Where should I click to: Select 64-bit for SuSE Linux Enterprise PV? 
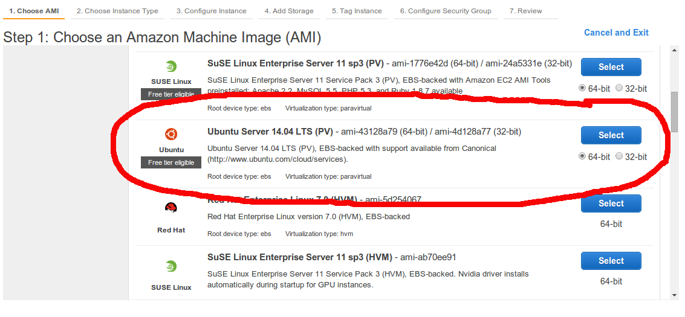(x=582, y=88)
